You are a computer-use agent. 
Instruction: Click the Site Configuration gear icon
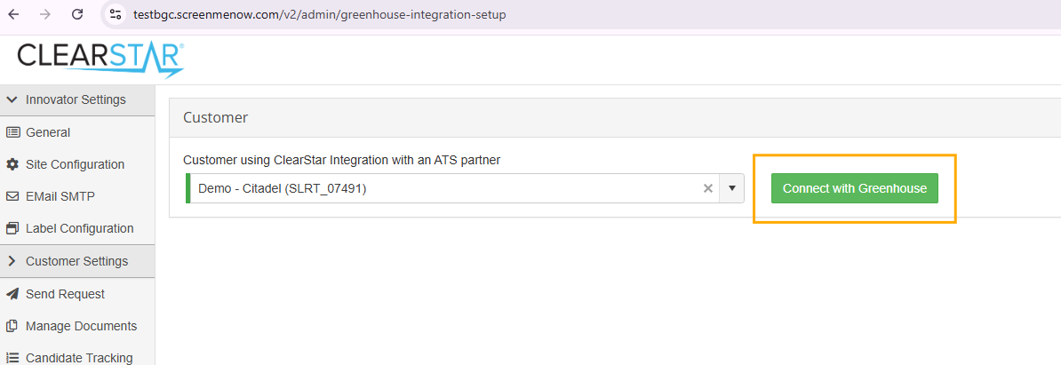click(12, 164)
